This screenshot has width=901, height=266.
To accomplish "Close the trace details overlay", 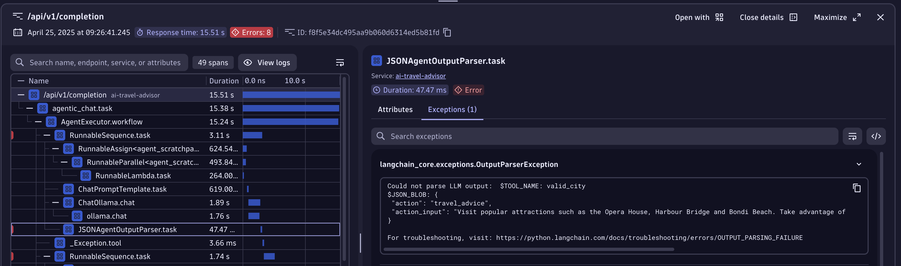I will coord(880,17).
